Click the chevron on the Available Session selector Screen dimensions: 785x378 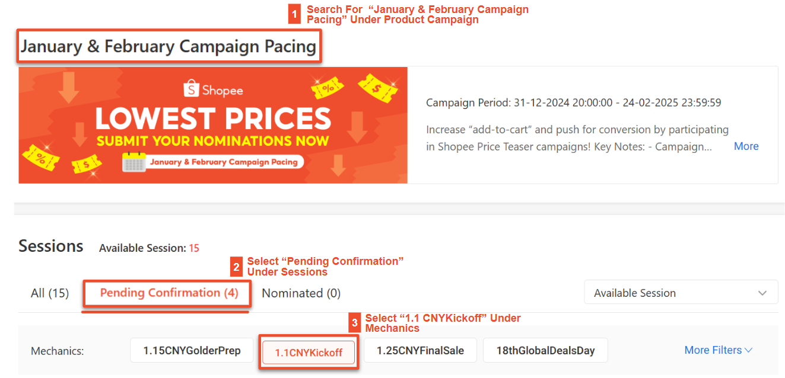pyautogui.click(x=764, y=291)
